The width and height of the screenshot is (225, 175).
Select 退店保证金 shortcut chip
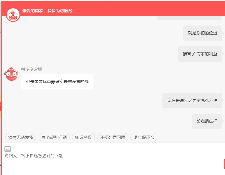144,137
